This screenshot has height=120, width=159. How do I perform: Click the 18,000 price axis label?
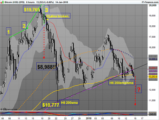click(x=152, y=26)
